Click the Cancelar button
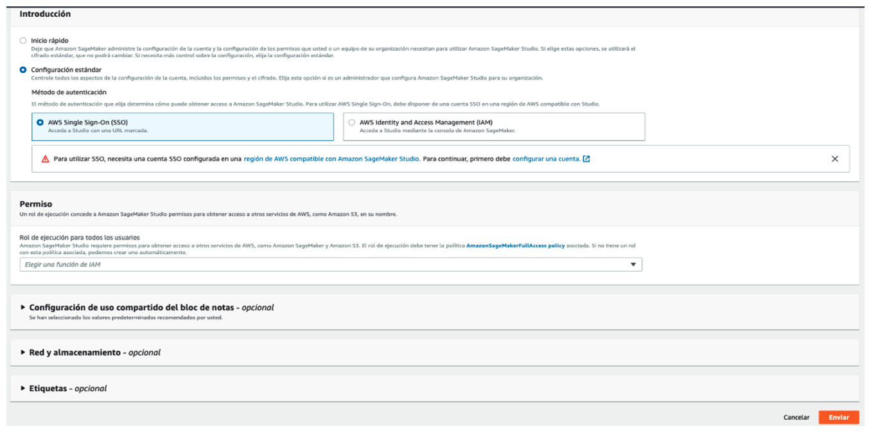 point(796,418)
